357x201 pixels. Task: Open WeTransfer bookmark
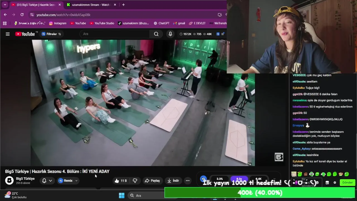click(x=218, y=23)
